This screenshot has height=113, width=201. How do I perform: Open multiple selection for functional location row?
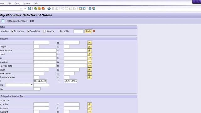coord(90,50)
